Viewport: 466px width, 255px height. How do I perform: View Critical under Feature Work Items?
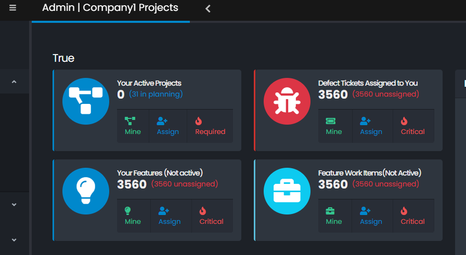pos(412,216)
